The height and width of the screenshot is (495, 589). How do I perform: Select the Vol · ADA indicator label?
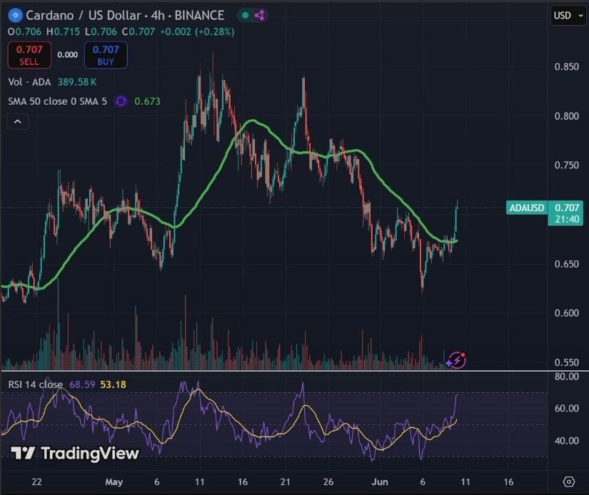(x=30, y=82)
